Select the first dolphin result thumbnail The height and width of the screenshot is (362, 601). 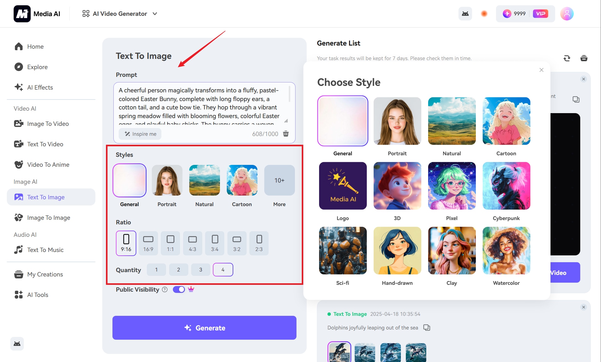[339, 352]
